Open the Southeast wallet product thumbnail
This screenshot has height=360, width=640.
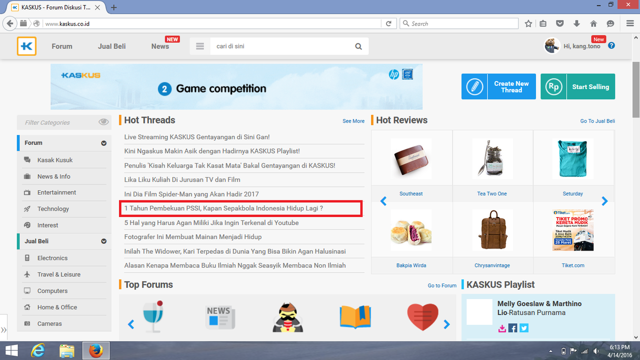(x=411, y=159)
